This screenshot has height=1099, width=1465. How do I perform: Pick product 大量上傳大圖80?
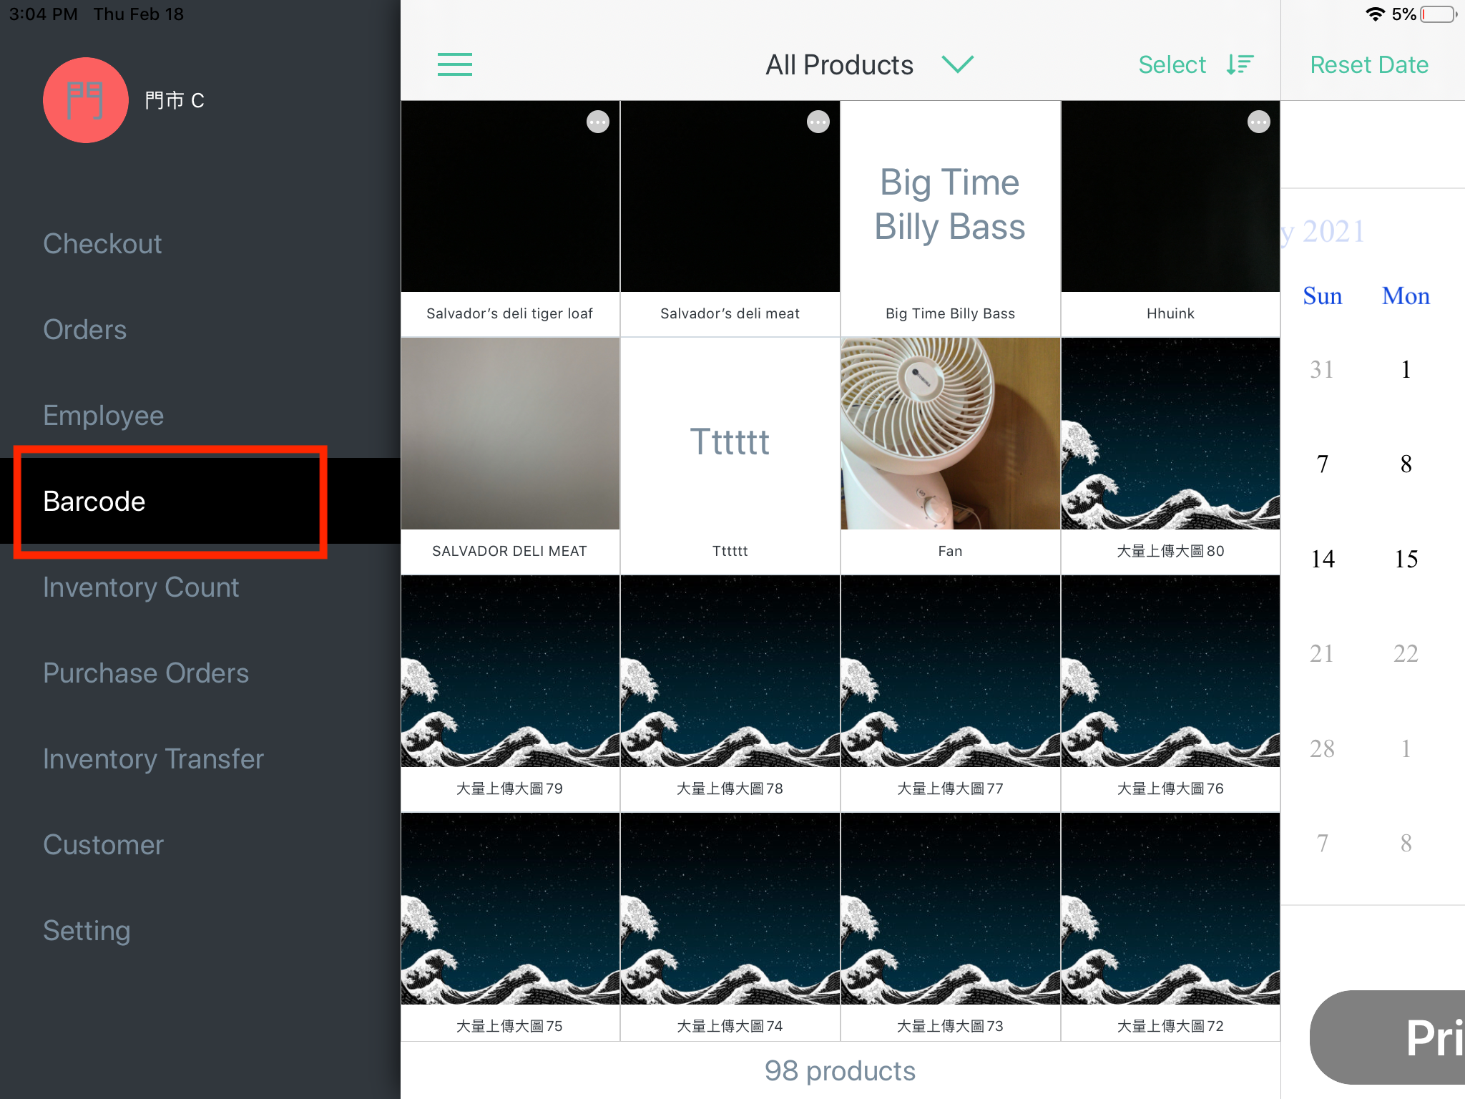1170,456
